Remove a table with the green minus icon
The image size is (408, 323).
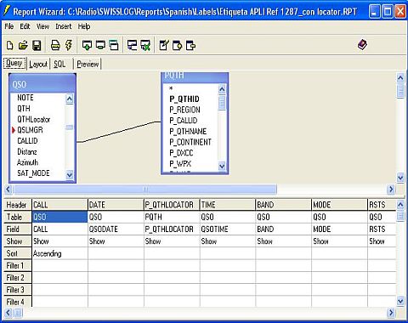click(100, 45)
